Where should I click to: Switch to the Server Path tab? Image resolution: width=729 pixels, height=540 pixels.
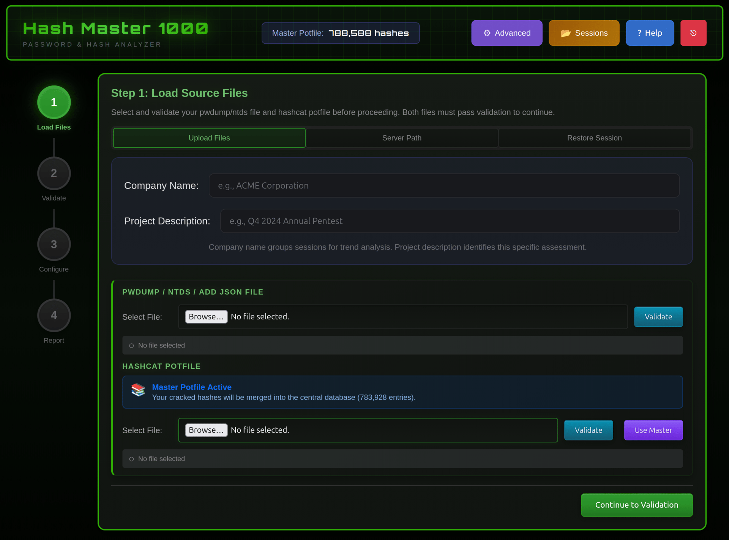(x=402, y=138)
